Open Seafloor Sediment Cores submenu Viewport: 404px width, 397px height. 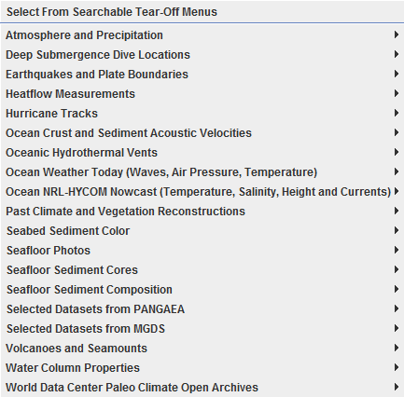click(x=202, y=269)
